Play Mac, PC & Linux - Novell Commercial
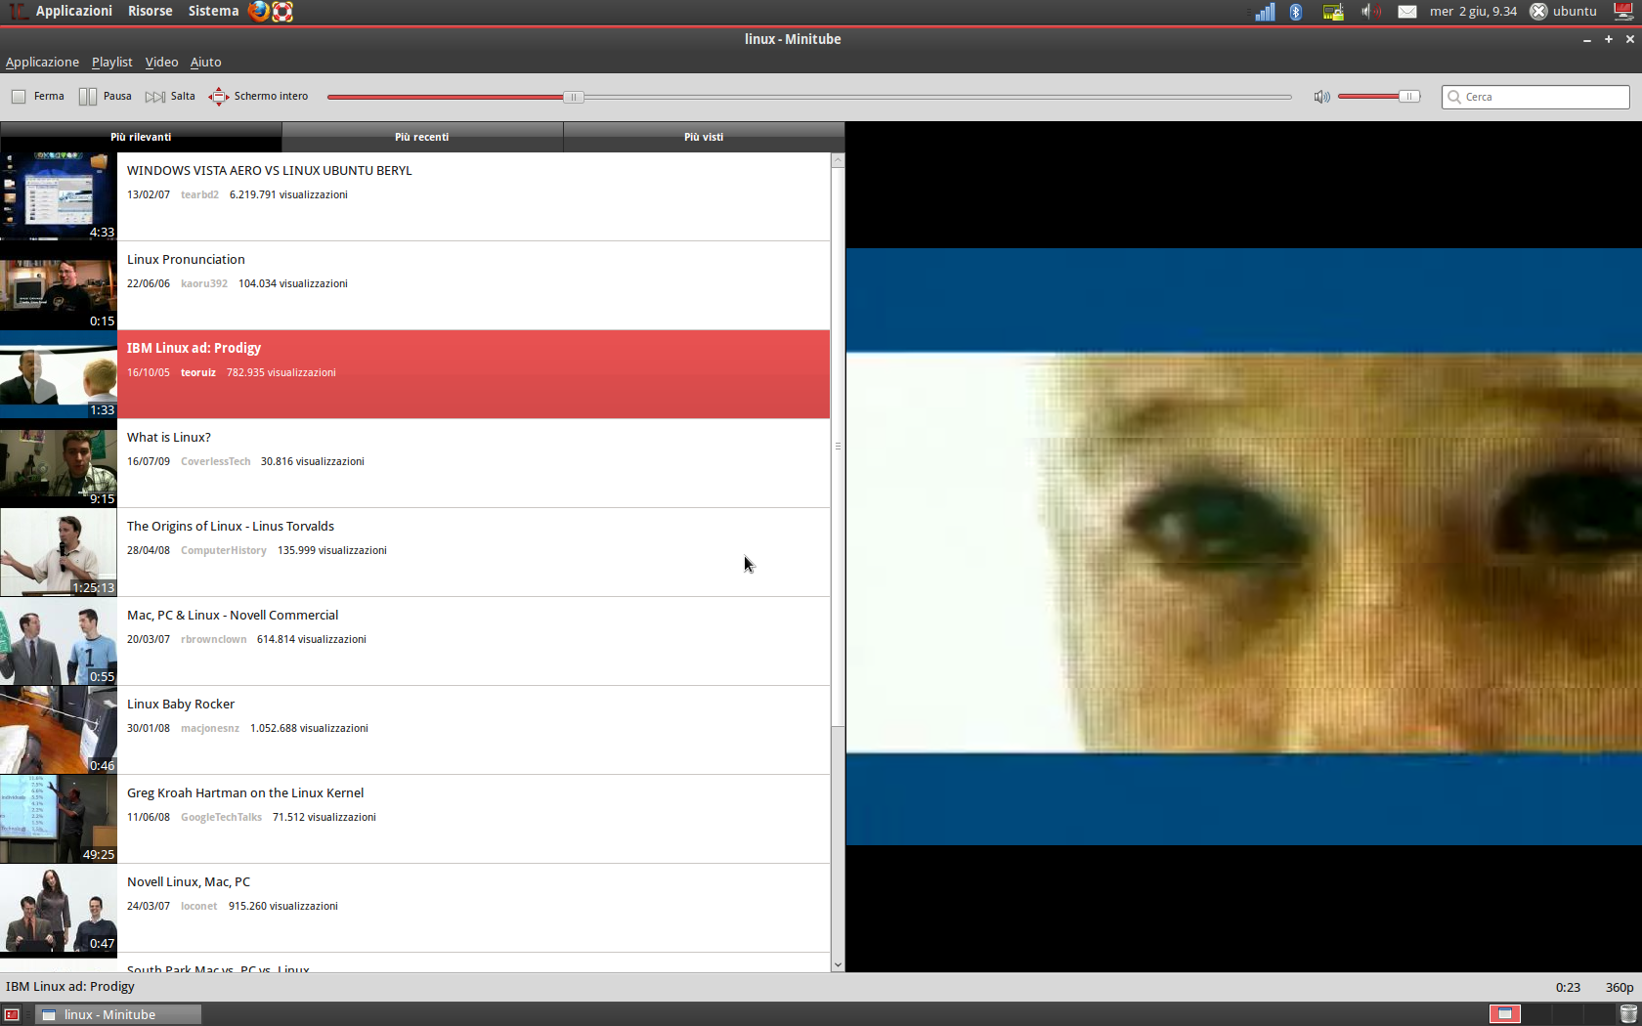The image size is (1642, 1026). pos(233,615)
